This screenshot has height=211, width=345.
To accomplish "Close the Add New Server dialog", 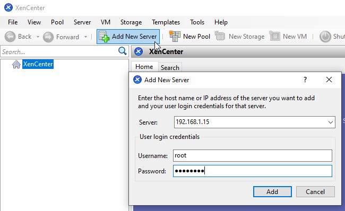I will (329, 80).
